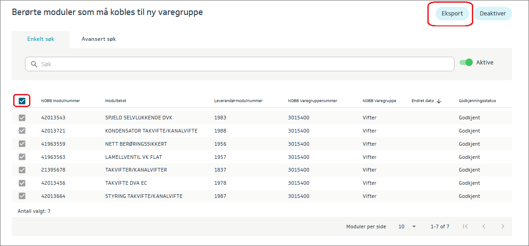Deselect the TAKVIFTE DVA EC row checkbox

click(22, 183)
